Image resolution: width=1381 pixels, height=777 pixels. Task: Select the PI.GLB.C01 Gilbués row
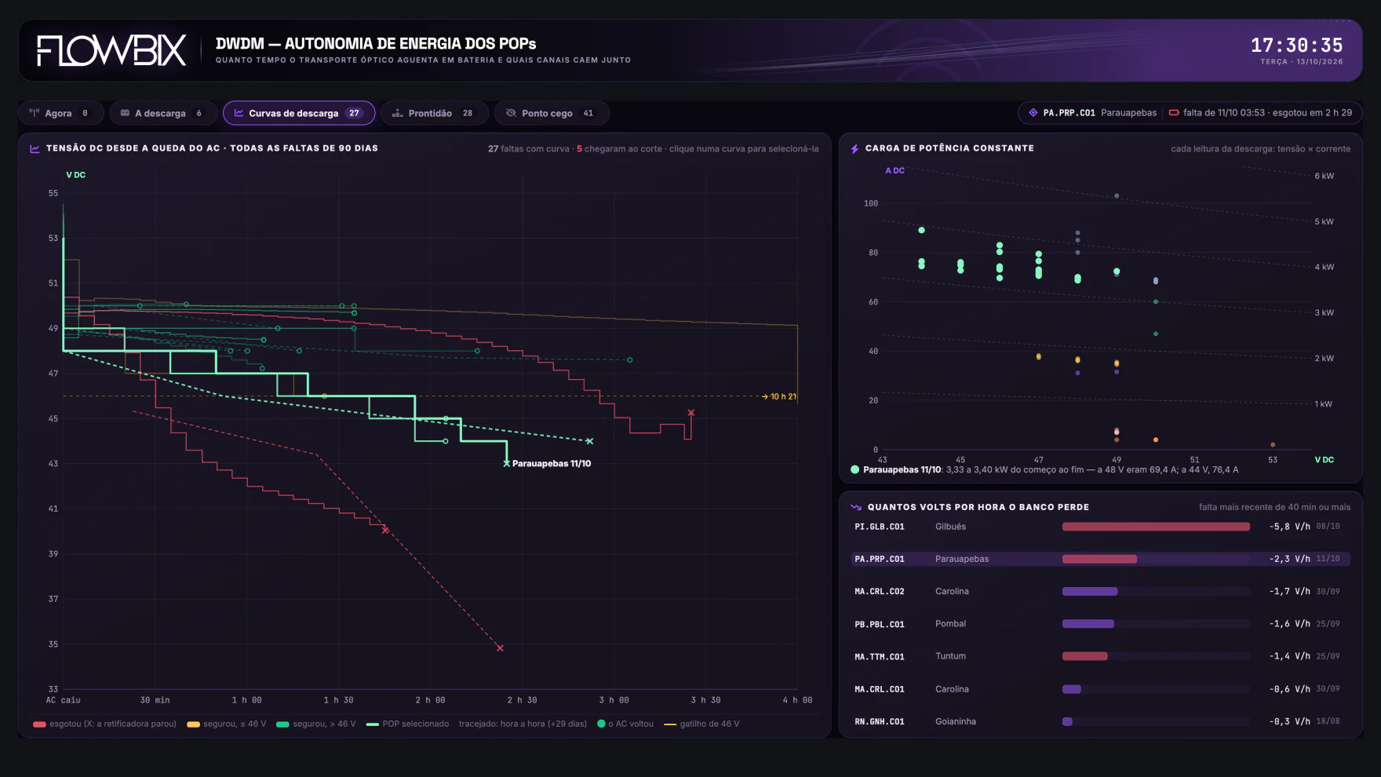pos(1100,527)
